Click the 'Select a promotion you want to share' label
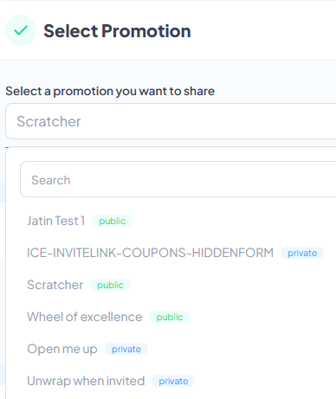 click(x=110, y=91)
